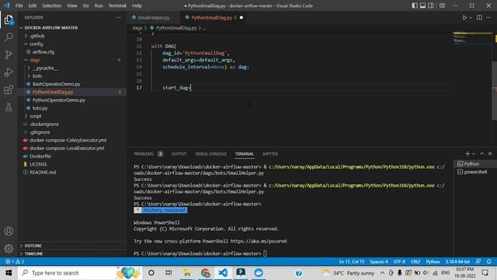This screenshot has height=280, width=497.
Task: Toggle secondary side bar layout icon
Action: click(x=431, y=5)
